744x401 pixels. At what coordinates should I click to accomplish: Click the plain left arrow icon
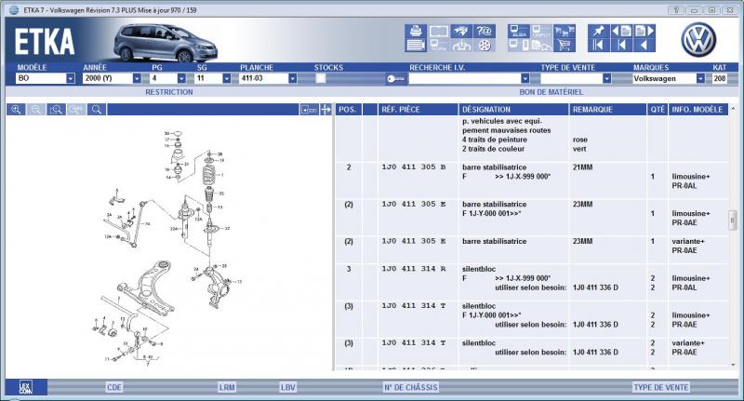click(x=644, y=45)
